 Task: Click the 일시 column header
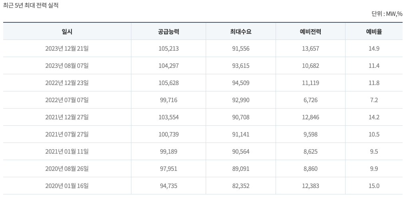(x=67, y=32)
